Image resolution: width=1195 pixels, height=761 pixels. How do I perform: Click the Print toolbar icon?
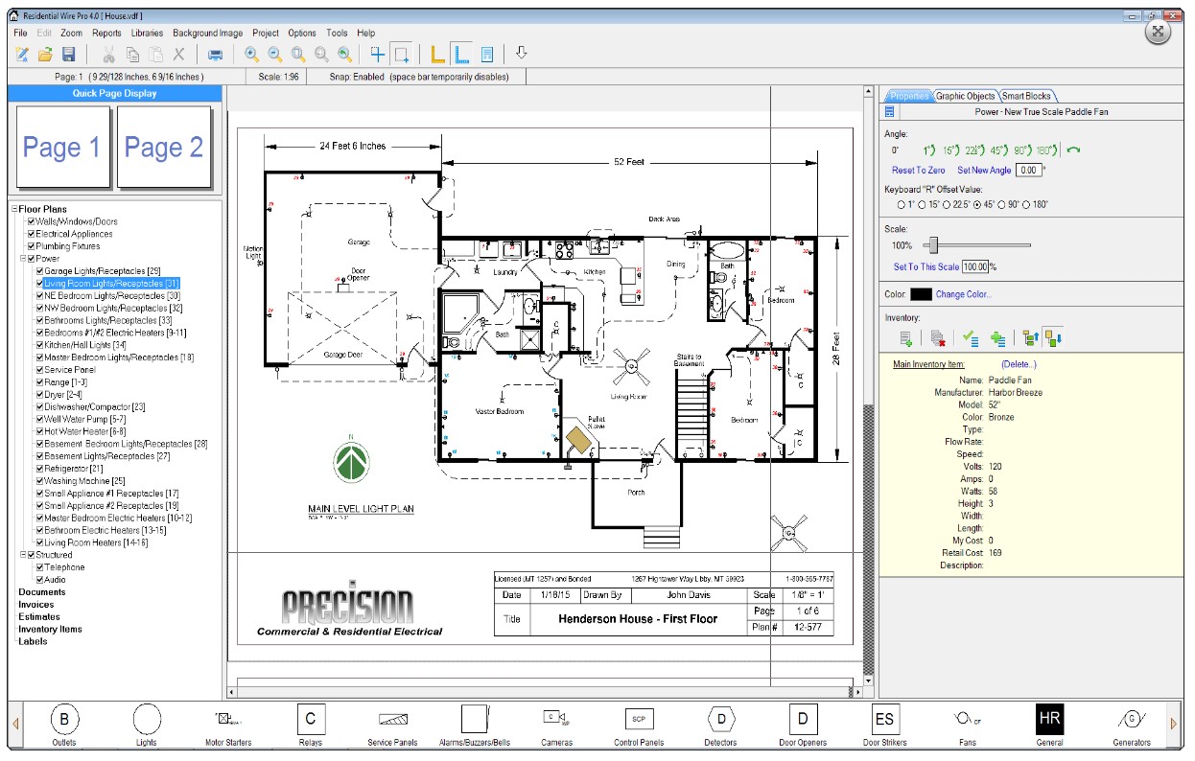(x=216, y=55)
